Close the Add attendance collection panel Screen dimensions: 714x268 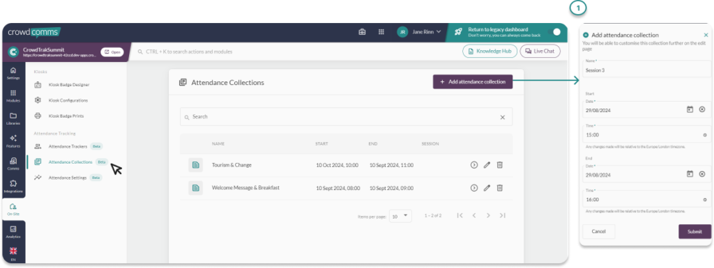tap(706, 35)
